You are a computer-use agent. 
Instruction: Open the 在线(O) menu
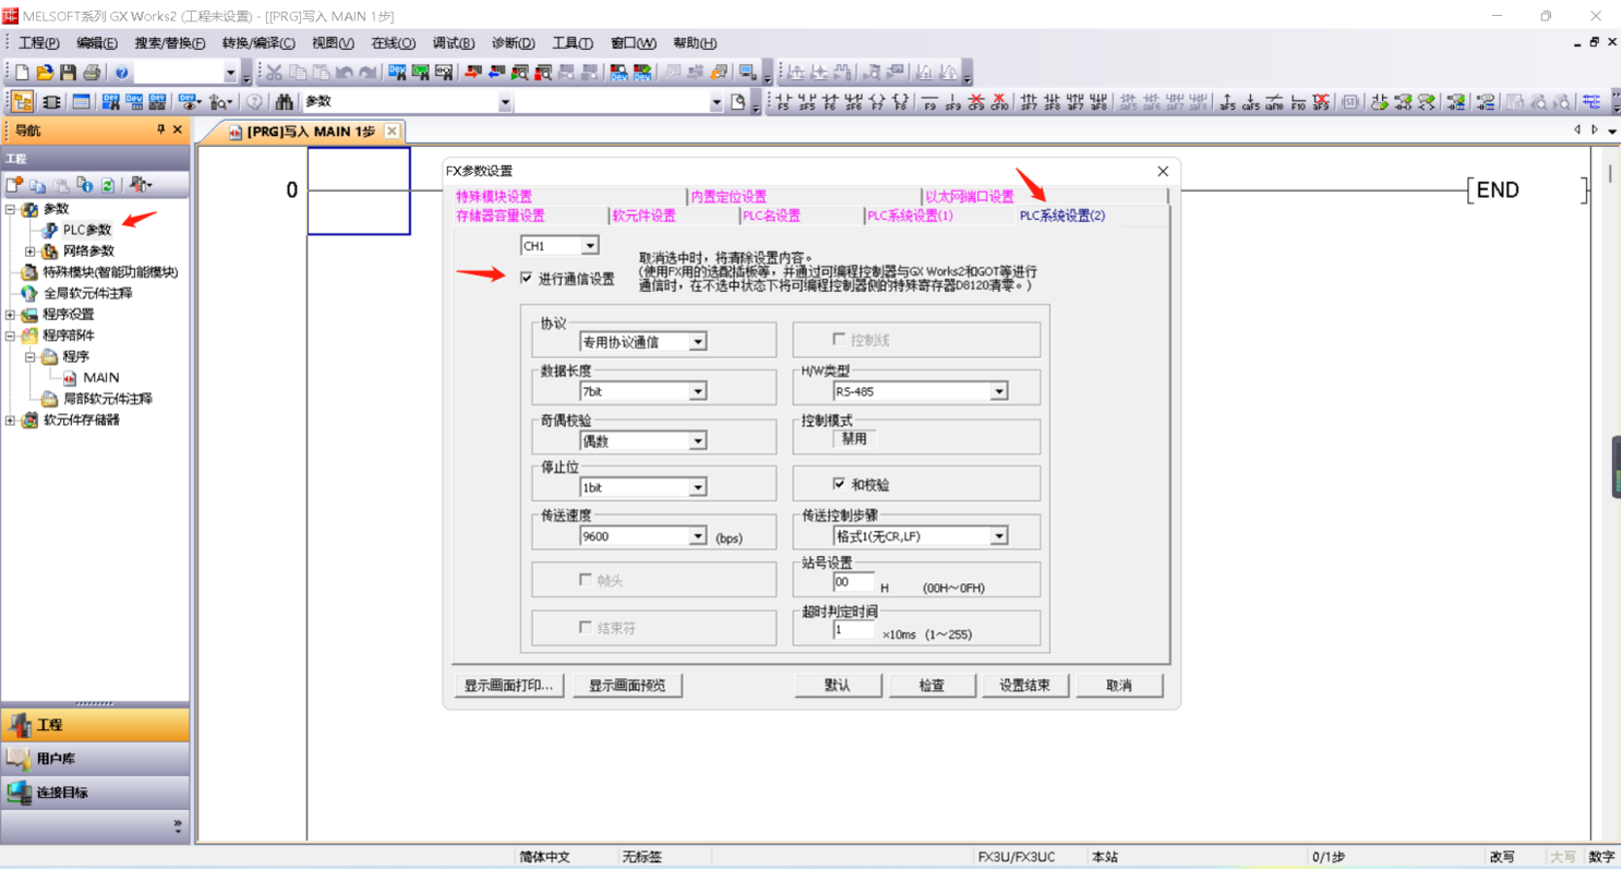393,43
